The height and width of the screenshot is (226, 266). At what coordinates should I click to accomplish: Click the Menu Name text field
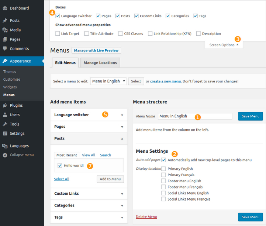195,116
